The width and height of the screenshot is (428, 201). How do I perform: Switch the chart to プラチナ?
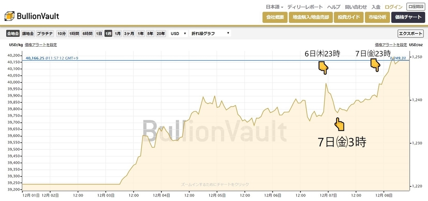45,34
